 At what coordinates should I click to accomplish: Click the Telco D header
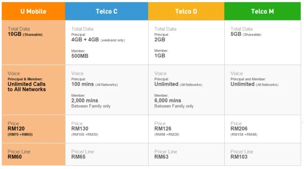[186, 11]
